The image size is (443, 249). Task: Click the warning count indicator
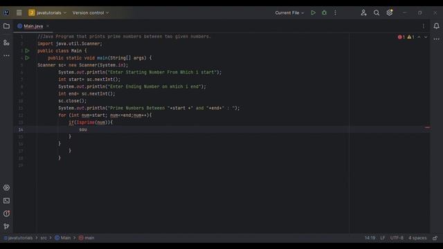(410, 37)
